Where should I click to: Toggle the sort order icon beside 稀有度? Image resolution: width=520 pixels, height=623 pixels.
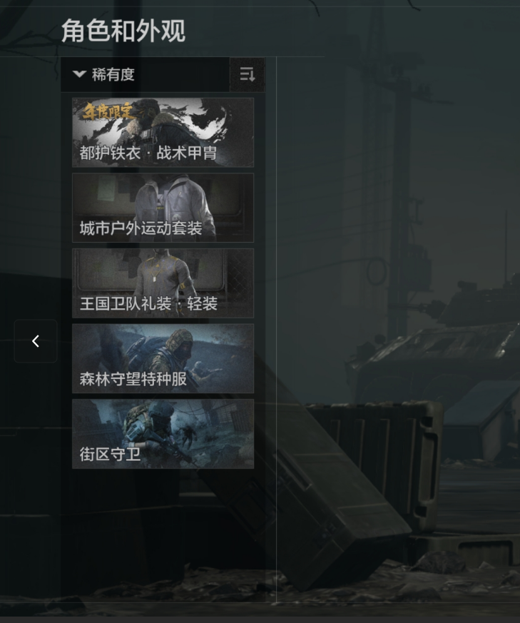pos(247,75)
